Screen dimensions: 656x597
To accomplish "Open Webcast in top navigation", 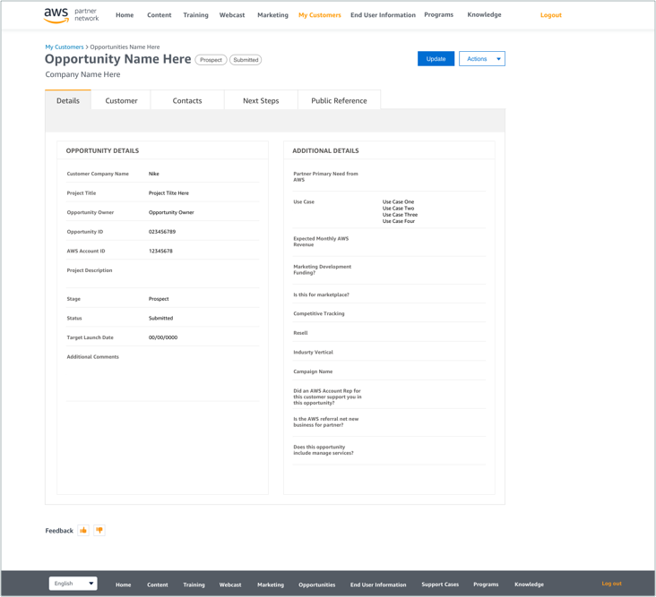I will click(232, 15).
